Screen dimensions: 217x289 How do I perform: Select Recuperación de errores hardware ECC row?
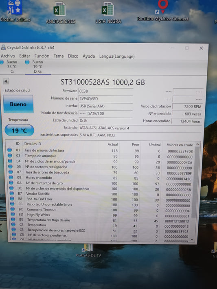[x=100, y=230]
